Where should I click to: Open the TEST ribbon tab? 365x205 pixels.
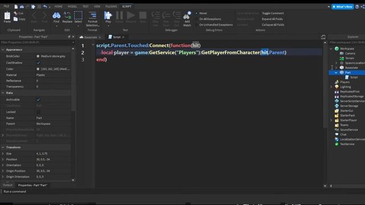click(x=86, y=6)
